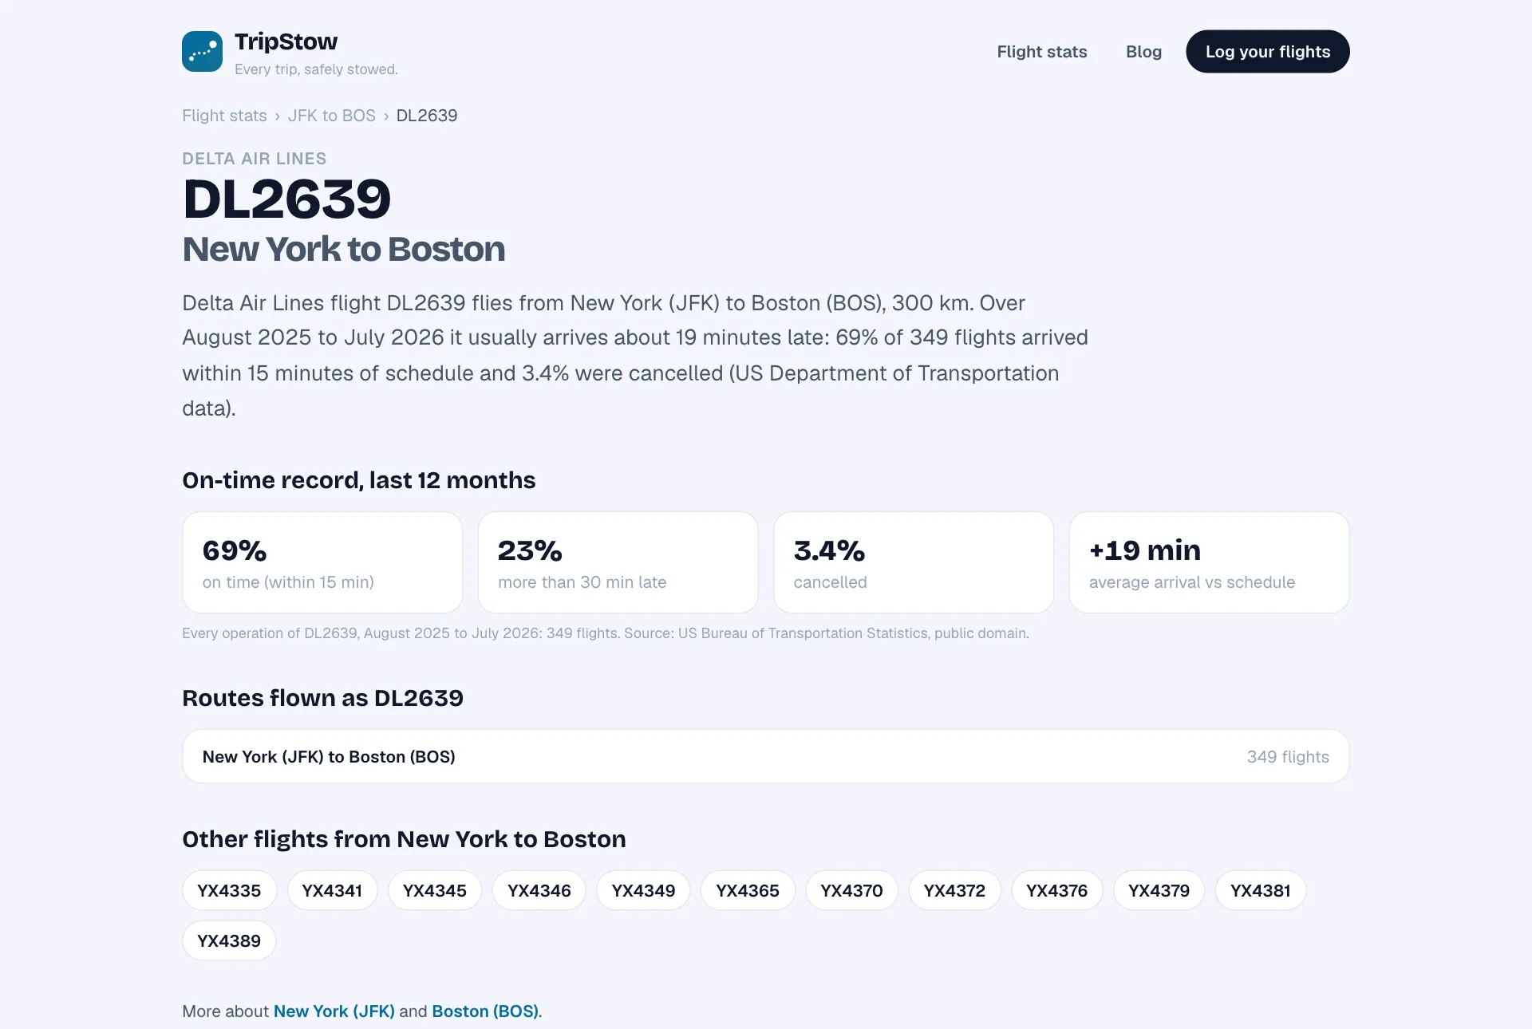Click the 349 flights count
This screenshot has width=1532, height=1029.
click(1288, 757)
